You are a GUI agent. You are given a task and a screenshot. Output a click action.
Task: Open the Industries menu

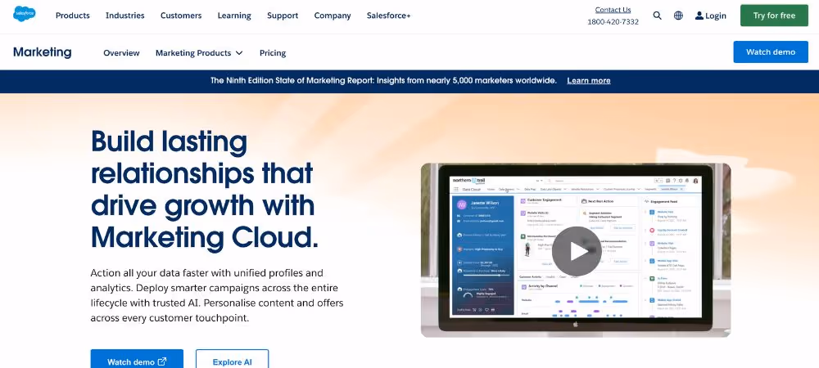pos(124,16)
